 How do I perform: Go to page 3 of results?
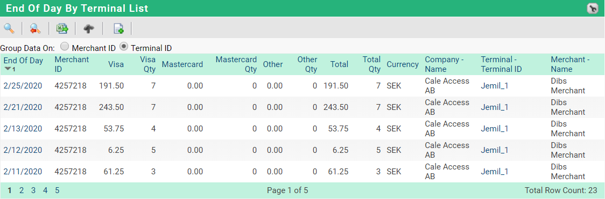[33, 190]
